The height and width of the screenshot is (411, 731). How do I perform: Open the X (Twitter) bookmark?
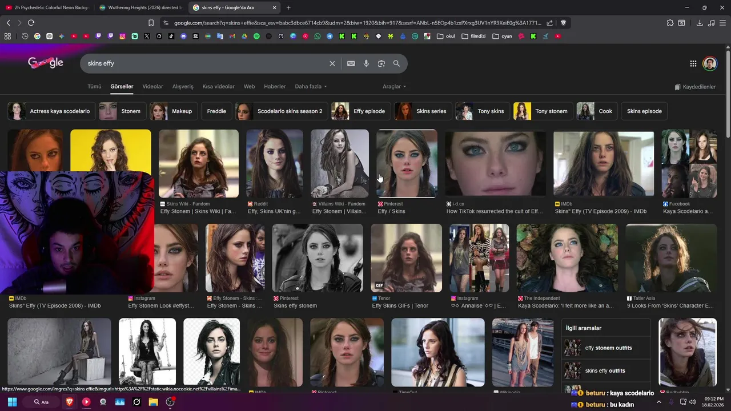(x=147, y=36)
